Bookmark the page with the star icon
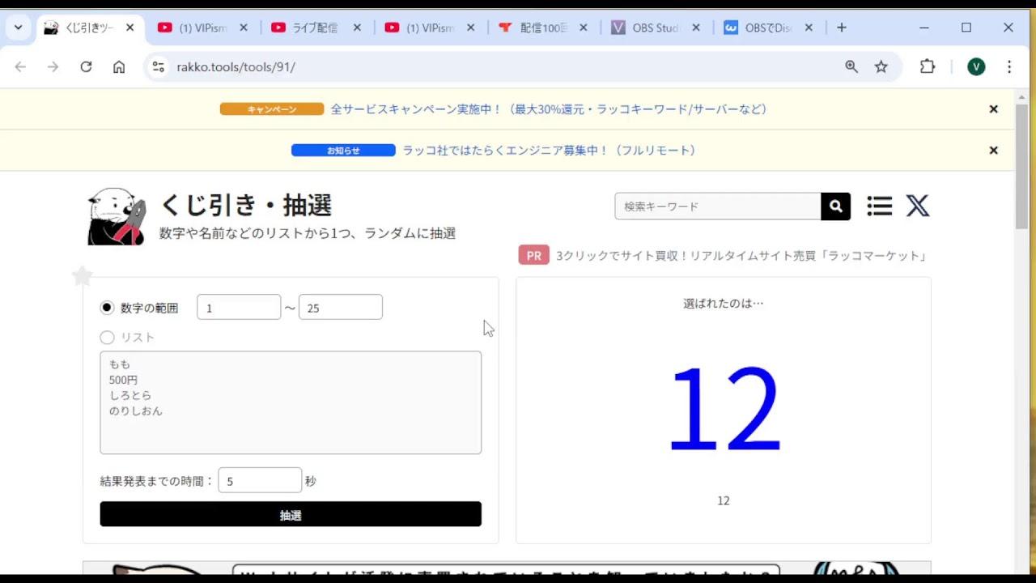The height and width of the screenshot is (583, 1036). click(881, 66)
